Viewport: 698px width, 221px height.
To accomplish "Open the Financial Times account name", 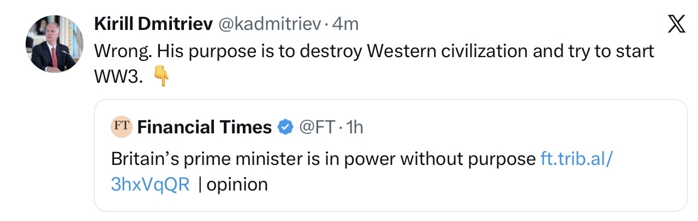I will click(205, 127).
